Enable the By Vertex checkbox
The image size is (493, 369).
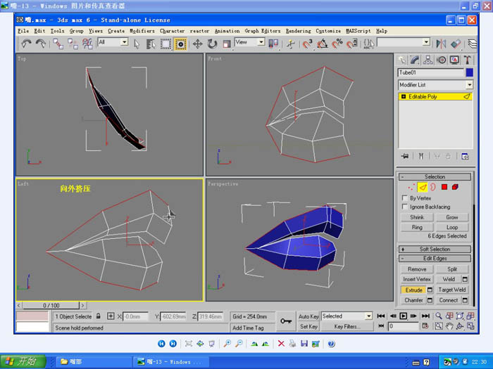(404, 198)
